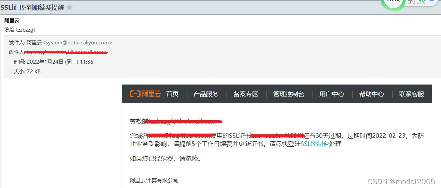
Task: Open the 产品服务 navigation item
Action: [x=206, y=94]
